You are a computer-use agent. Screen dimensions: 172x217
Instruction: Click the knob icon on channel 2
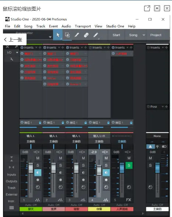pos(60,187)
